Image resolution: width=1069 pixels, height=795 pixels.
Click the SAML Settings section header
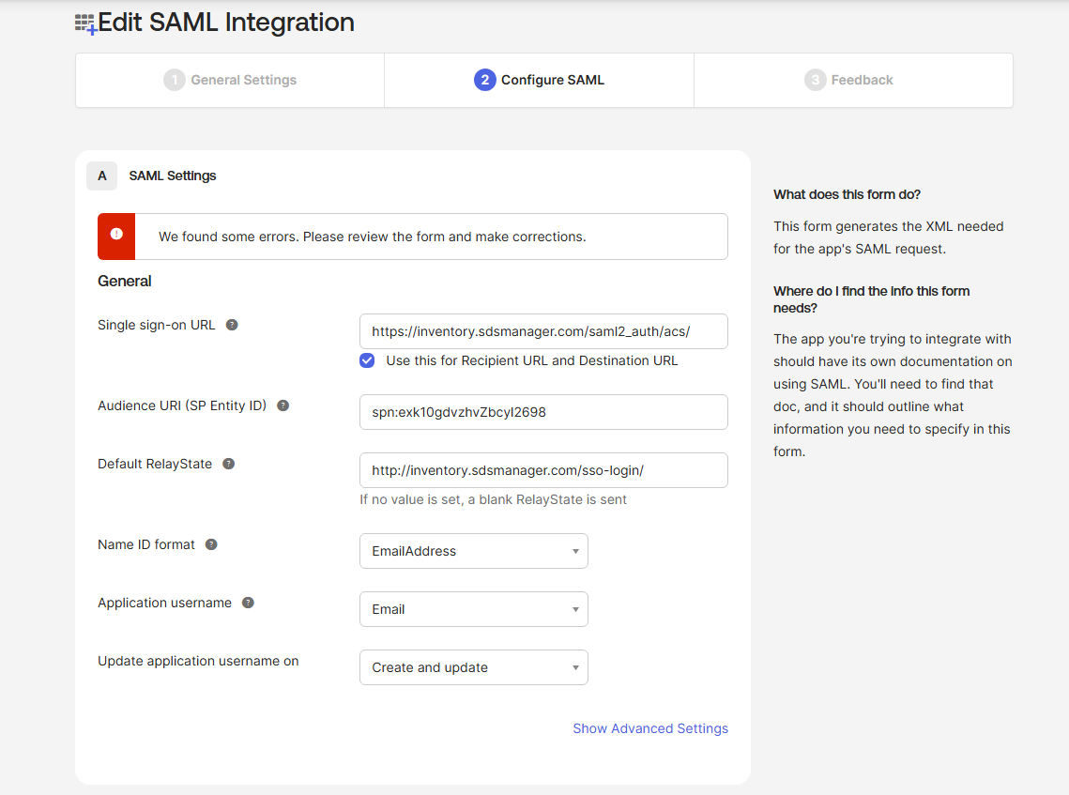173,176
